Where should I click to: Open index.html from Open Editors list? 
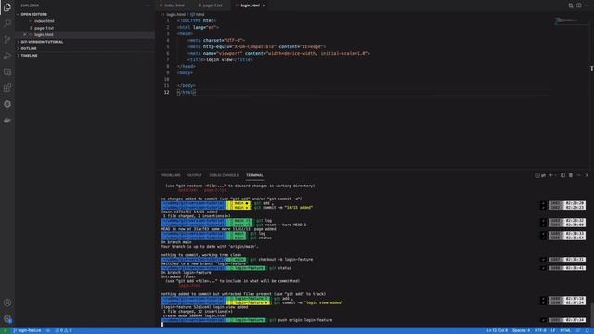[x=44, y=21]
